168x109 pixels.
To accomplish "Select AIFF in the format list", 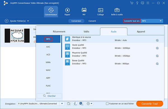I will tap(48, 78).
